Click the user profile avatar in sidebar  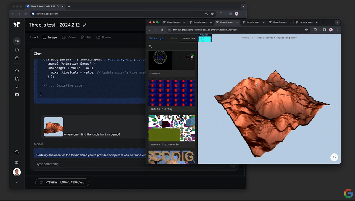[x=17, y=172]
